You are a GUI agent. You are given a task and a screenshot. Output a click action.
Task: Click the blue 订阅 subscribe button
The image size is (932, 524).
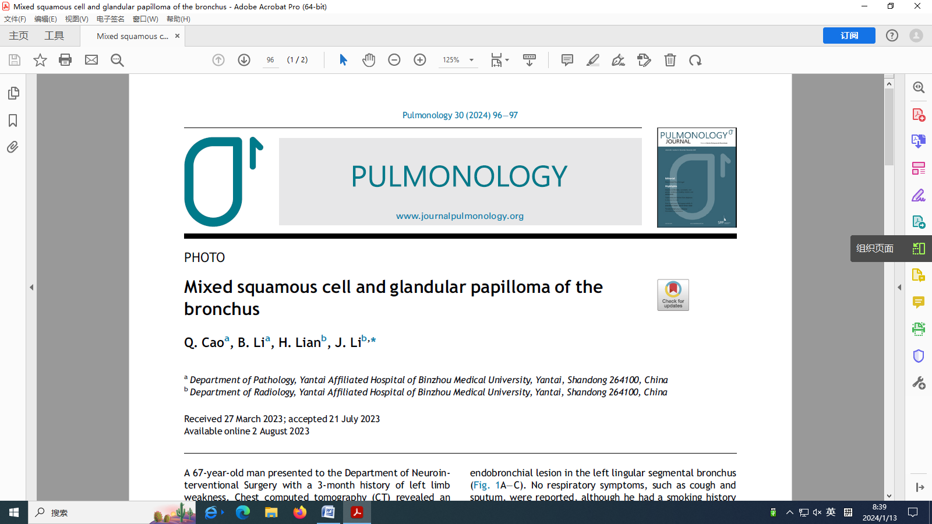tap(849, 36)
